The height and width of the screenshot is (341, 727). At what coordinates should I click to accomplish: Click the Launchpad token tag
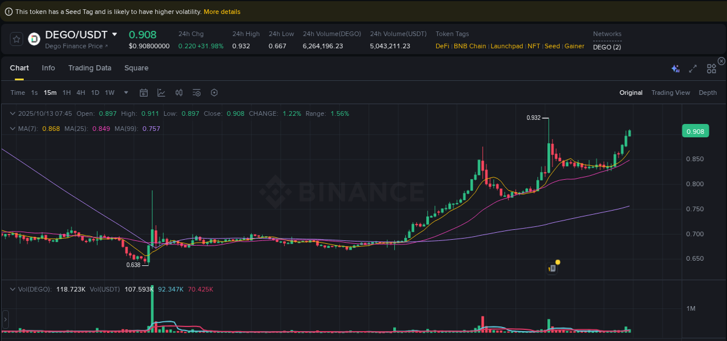507,46
